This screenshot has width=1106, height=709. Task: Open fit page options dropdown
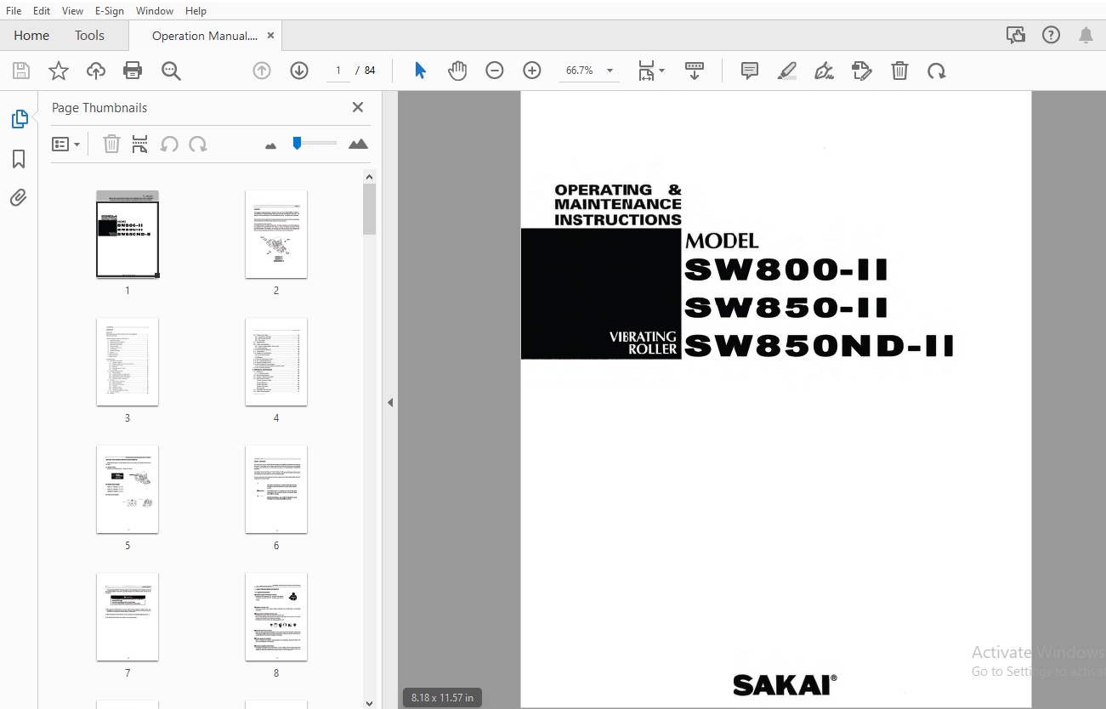(651, 71)
